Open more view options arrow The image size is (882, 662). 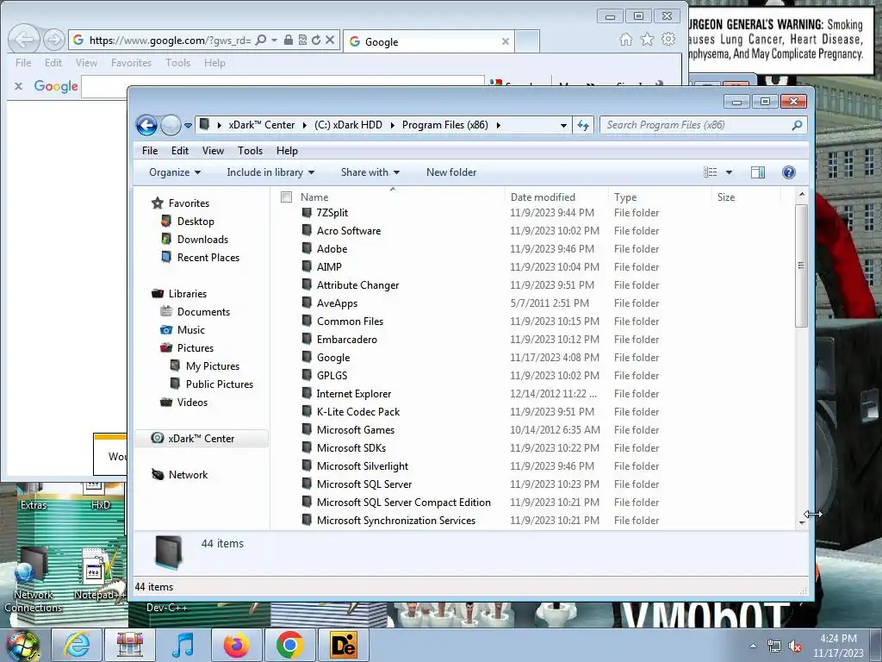point(729,172)
